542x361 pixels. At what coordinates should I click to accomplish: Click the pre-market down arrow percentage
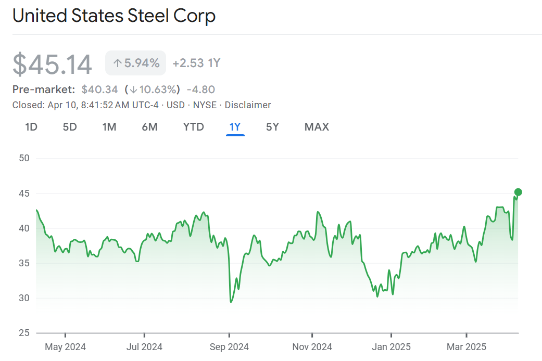[152, 89]
